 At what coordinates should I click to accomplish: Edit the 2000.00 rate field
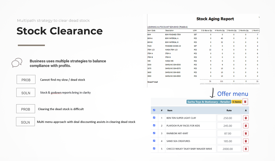(x=229, y=149)
